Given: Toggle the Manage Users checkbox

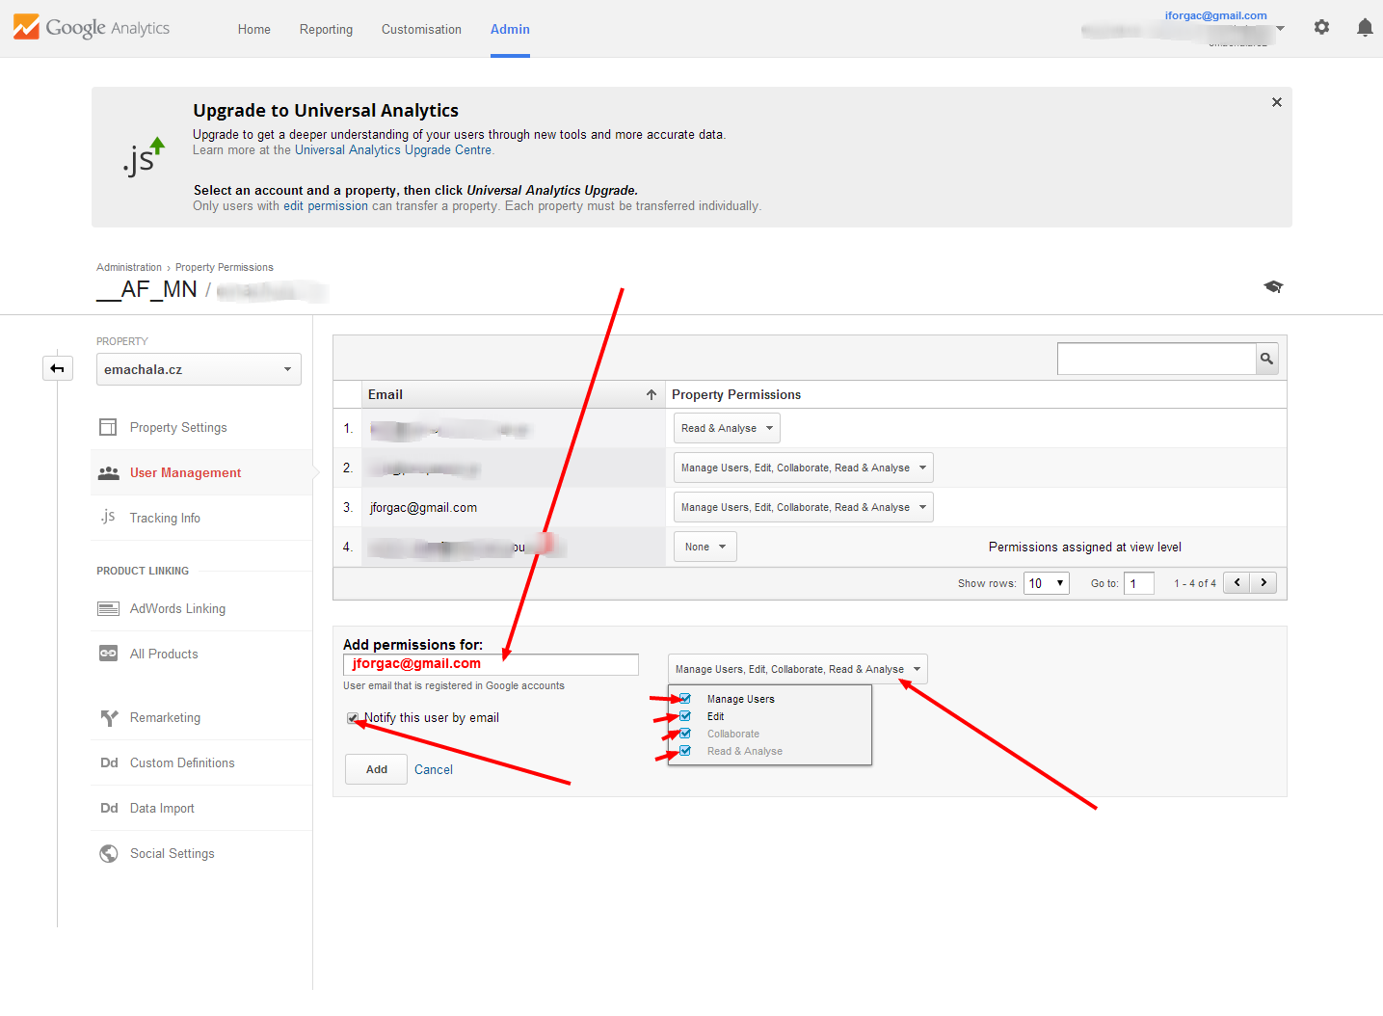Looking at the screenshot, I should 685,699.
